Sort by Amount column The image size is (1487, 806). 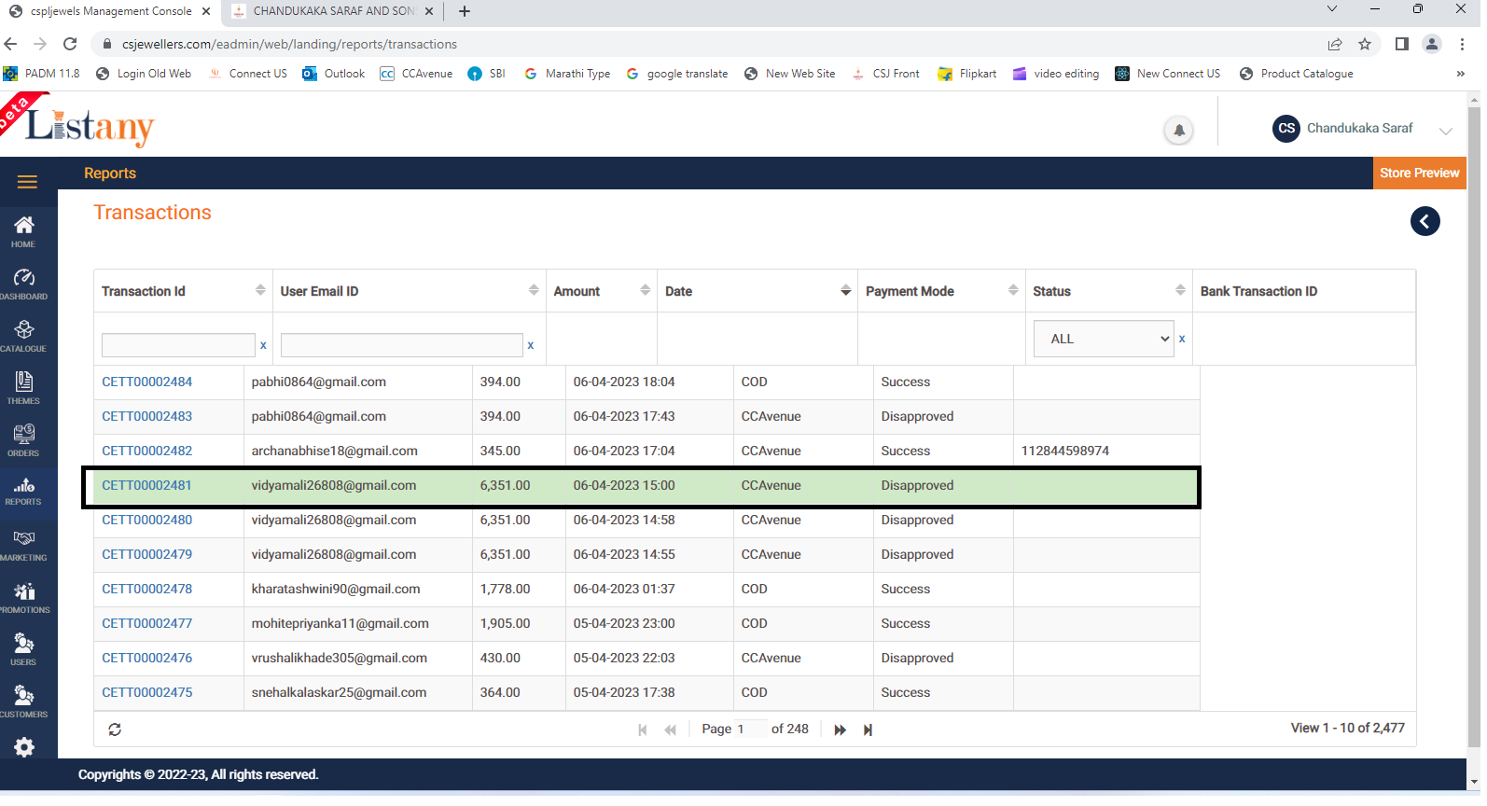[646, 290]
